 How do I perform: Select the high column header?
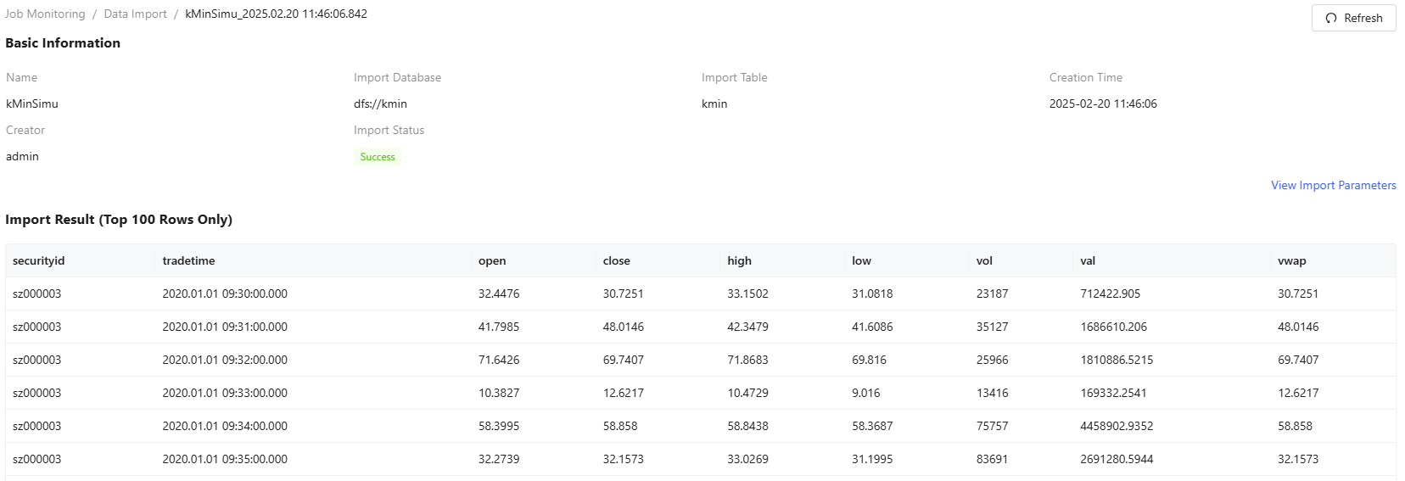pos(739,260)
